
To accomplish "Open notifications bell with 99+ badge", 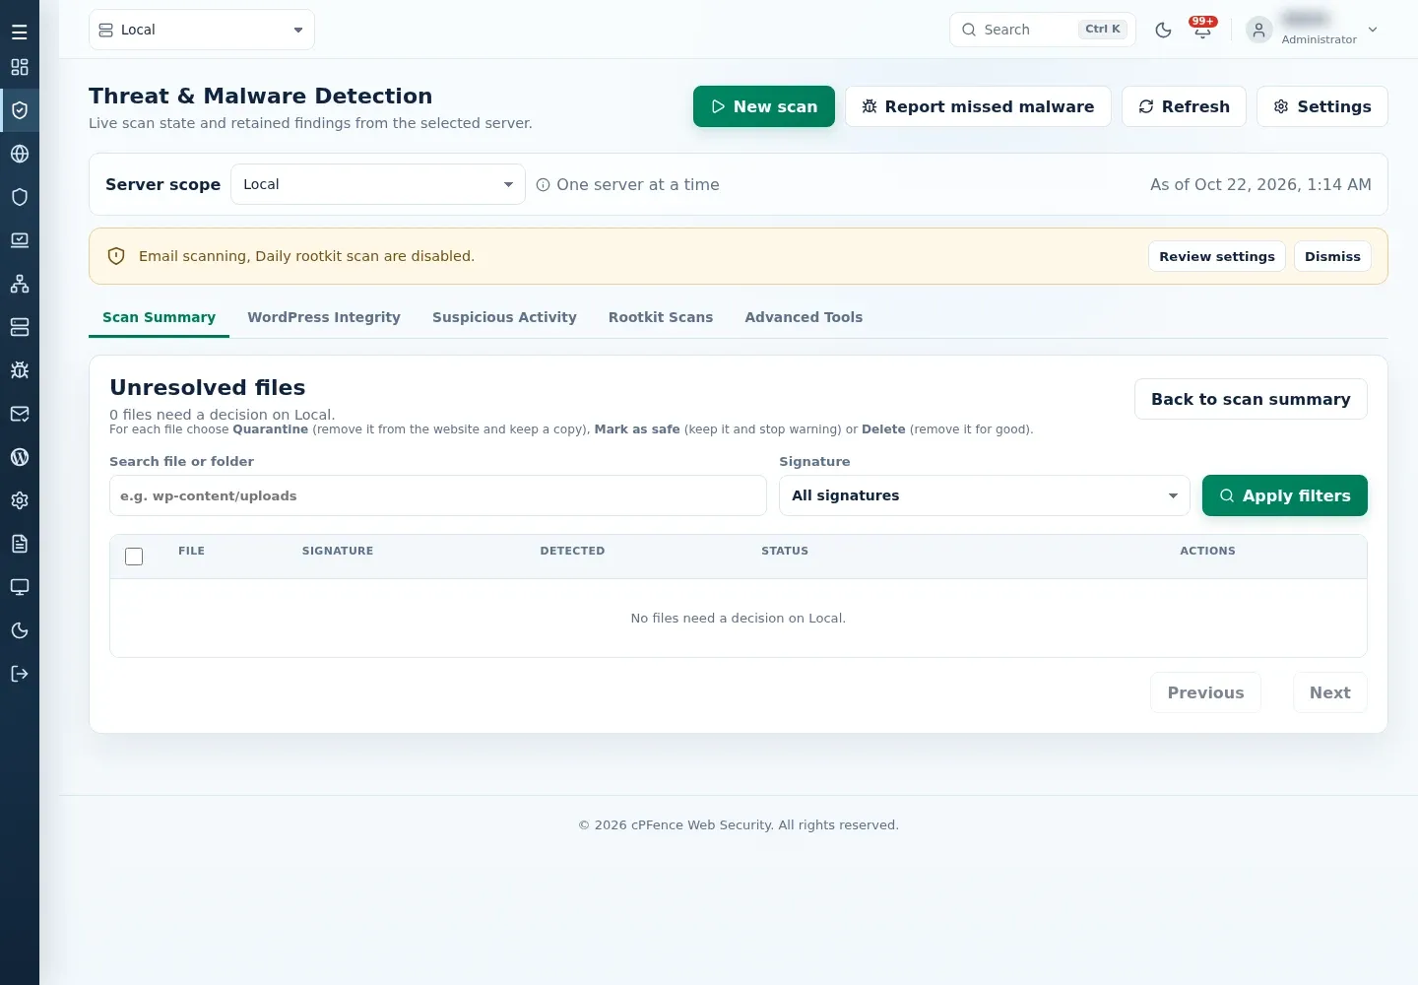I will click(x=1202, y=29).
